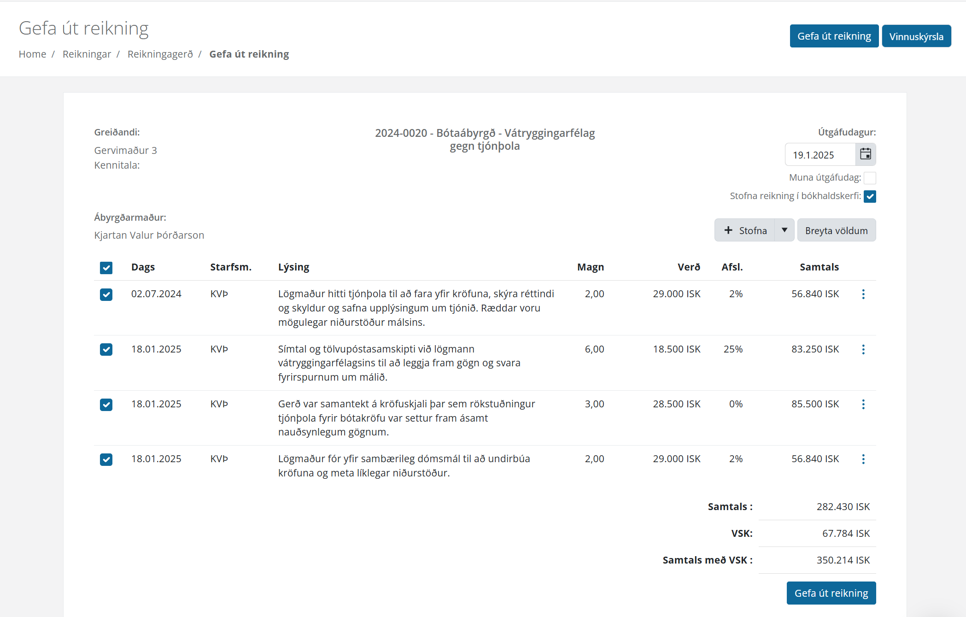Open three-dot menu for 83.250 ISK row
This screenshot has width=966, height=617.
pyautogui.click(x=863, y=349)
